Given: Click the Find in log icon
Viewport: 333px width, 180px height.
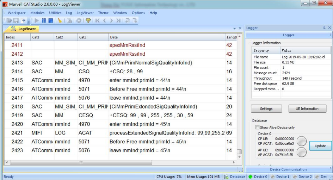Looking at the screenshot, I should [69, 21].
